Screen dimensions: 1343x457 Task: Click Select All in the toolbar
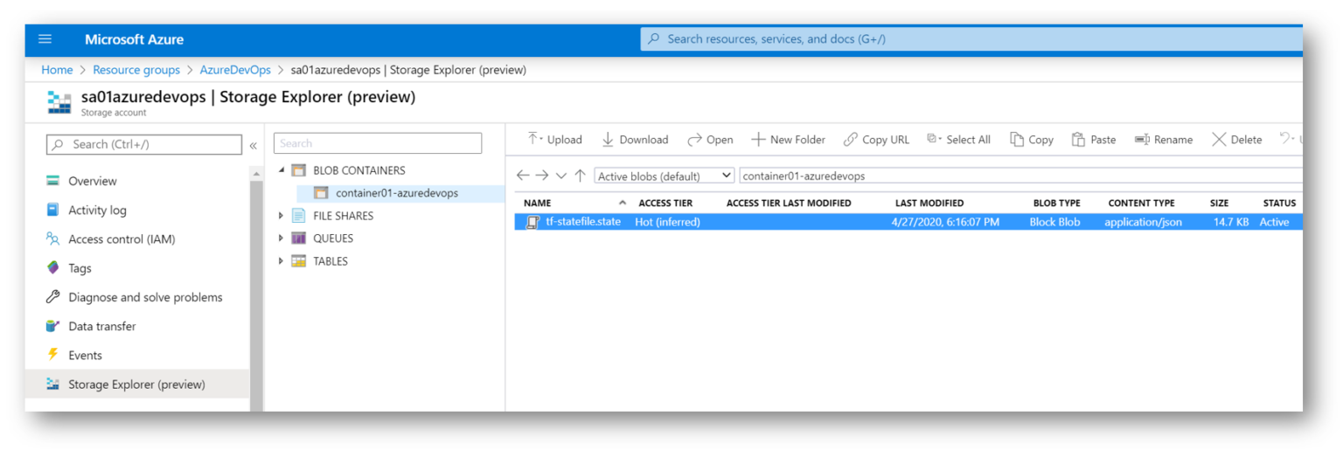click(958, 140)
